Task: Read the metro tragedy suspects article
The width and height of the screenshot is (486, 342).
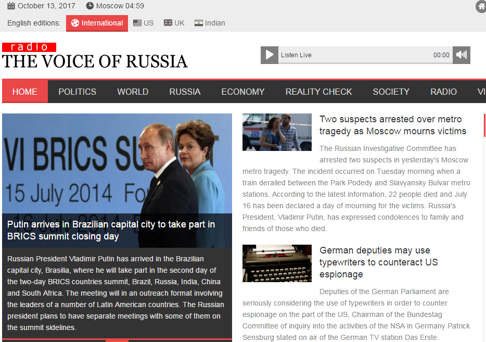Action: (x=392, y=125)
